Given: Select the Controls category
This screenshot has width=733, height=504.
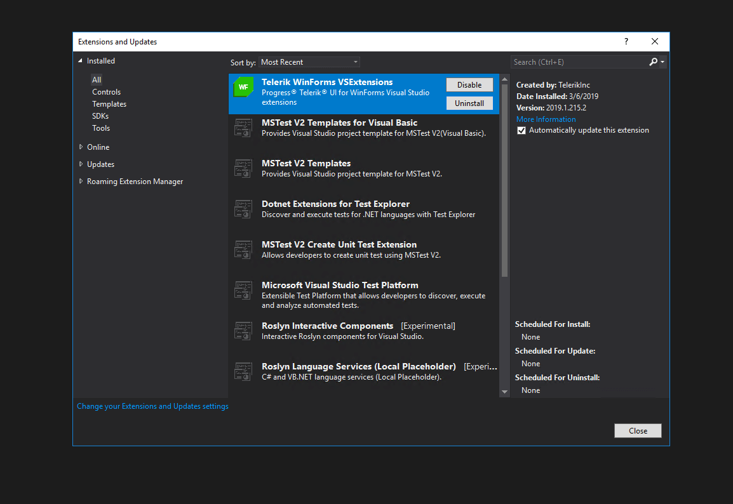Looking at the screenshot, I should point(106,92).
